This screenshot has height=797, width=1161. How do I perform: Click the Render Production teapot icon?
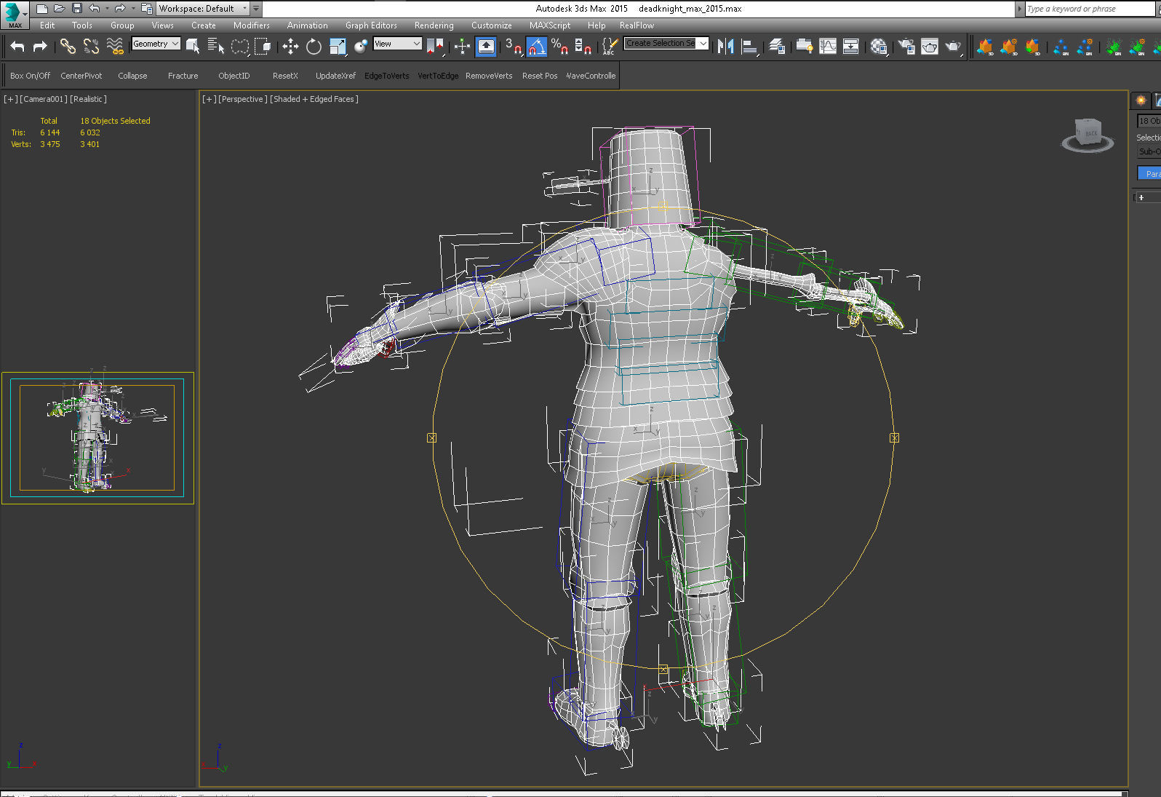pyautogui.click(x=953, y=47)
